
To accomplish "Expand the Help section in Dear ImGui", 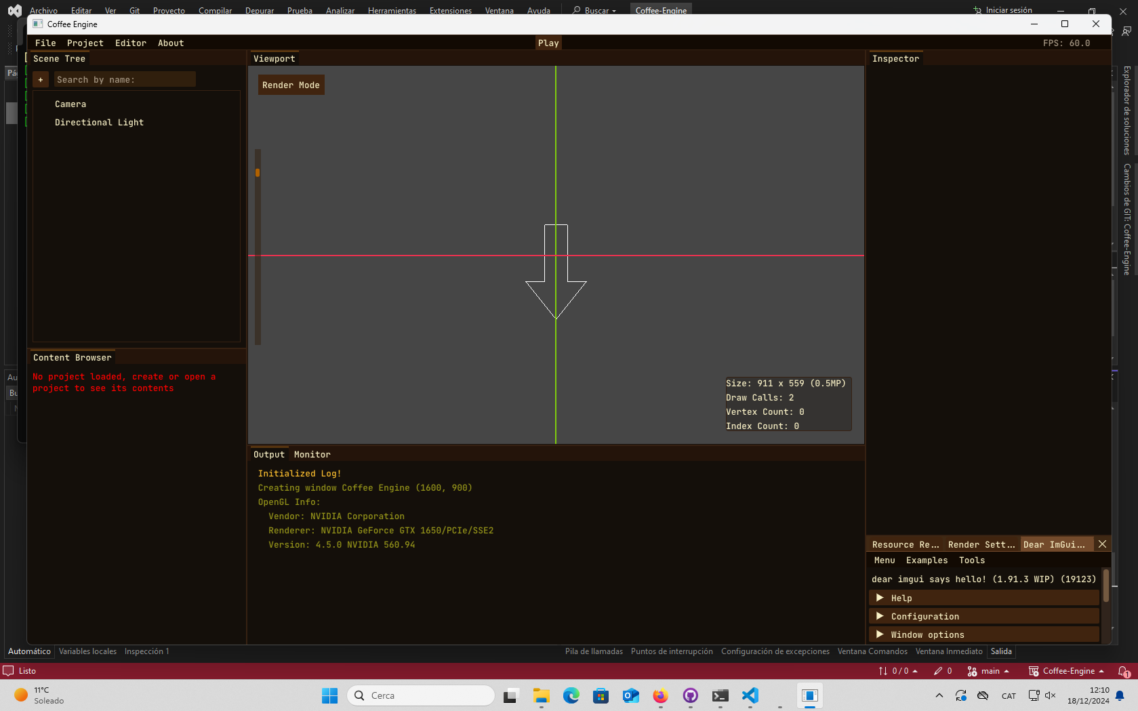I will tap(983, 598).
